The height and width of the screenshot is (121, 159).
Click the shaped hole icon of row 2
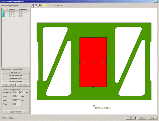[3, 14]
